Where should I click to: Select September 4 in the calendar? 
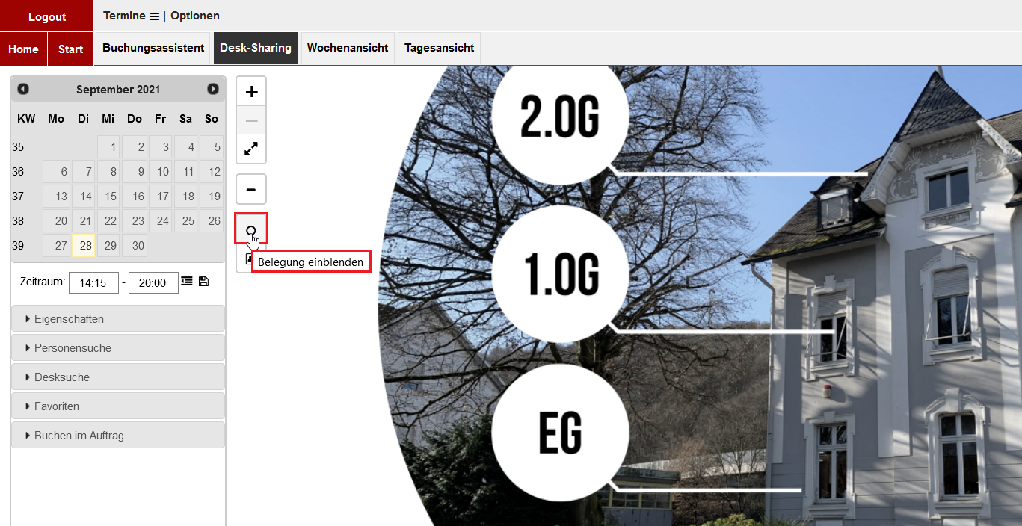(185, 147)
